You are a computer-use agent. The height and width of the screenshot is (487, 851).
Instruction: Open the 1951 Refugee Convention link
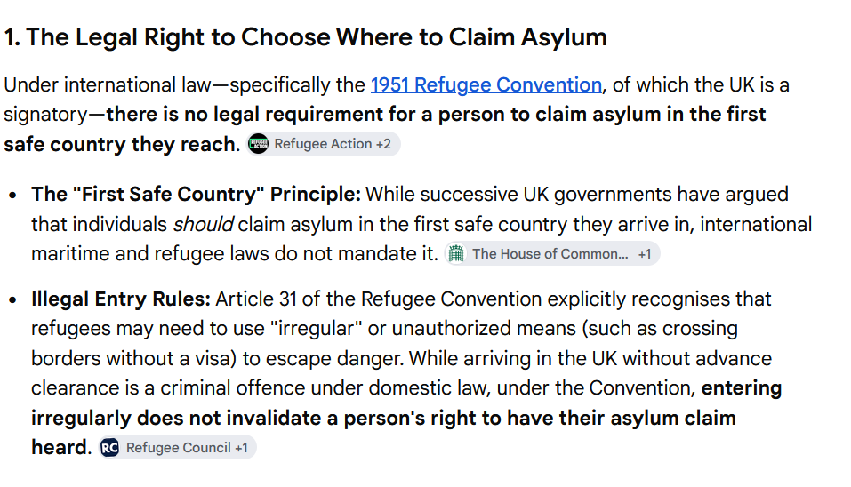[x=486, y=85]
